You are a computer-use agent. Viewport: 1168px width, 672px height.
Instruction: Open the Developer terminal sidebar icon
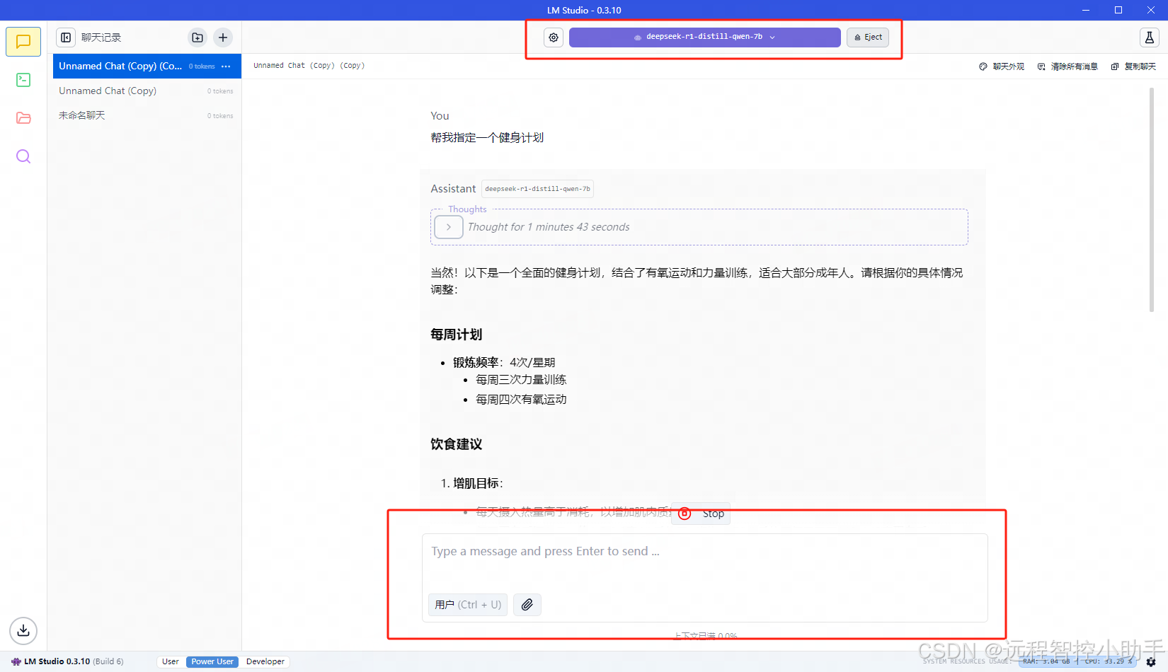(23, 80)
